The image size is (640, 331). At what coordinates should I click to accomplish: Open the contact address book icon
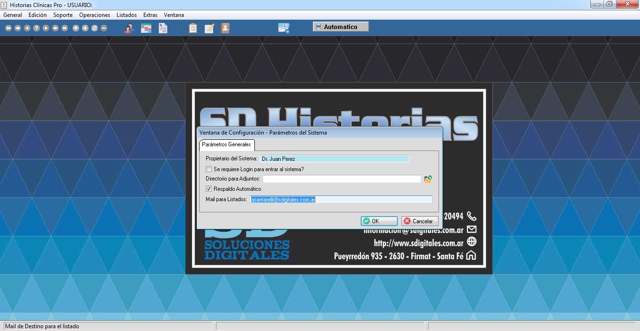click(x=225, y=28)
